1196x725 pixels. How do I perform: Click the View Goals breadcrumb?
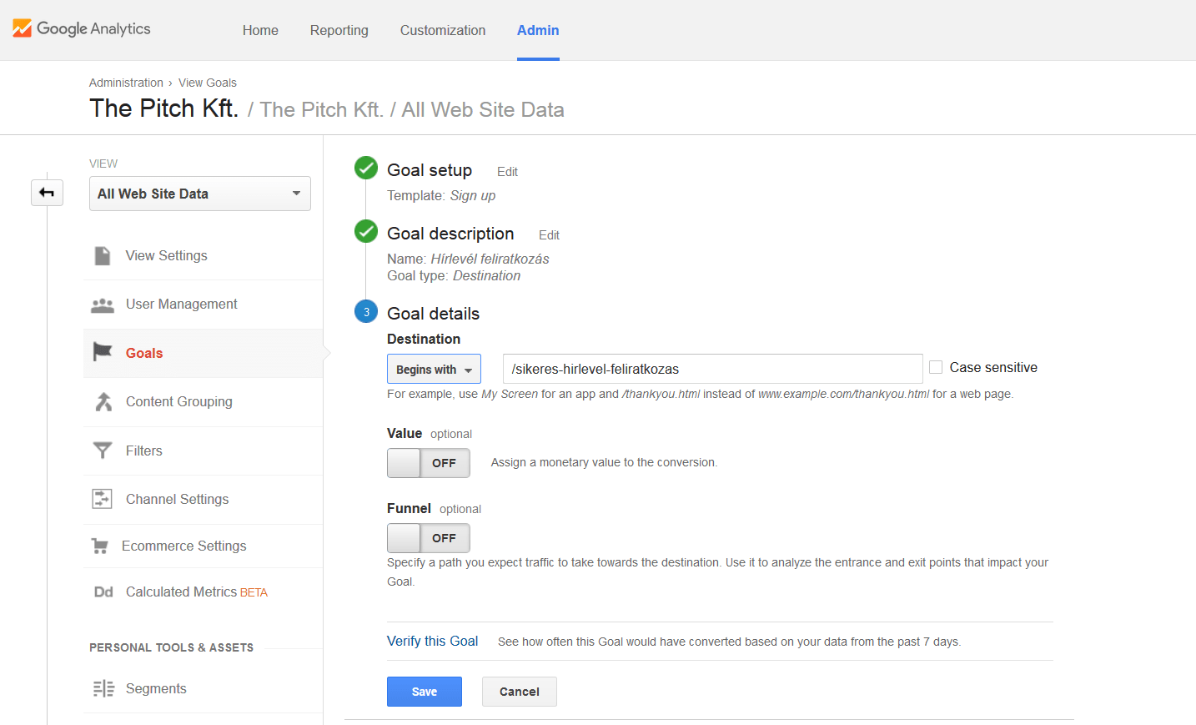(208, 83)
